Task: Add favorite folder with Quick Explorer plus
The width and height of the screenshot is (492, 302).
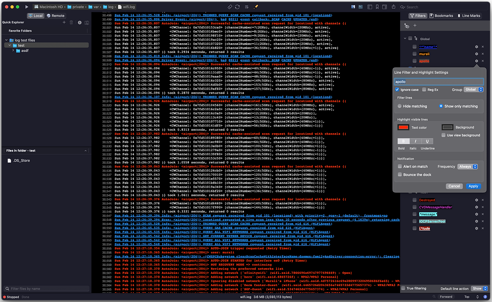Action: [64, 22]
